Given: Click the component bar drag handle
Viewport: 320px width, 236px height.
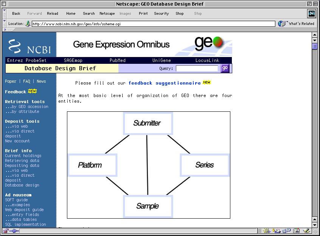Looking at the screenshot, I should pos(259,231).
